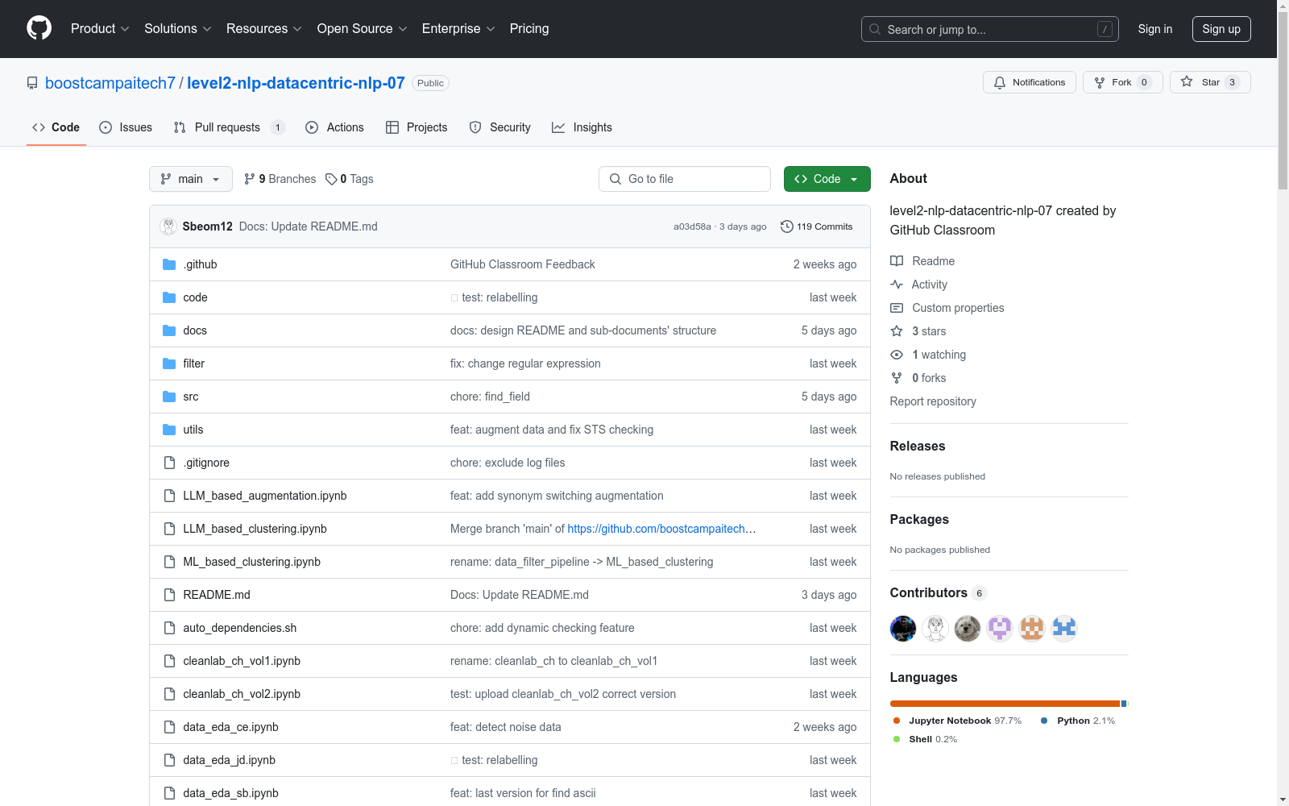Click the cleanlab_ch_vol2.ipynb file icon
Viewport: 1289px width, 806px height.
coord(169,694)
